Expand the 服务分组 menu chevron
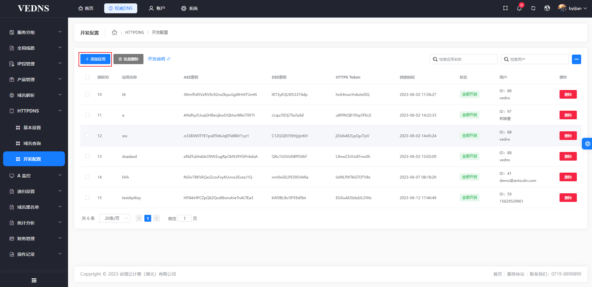592x287 pixels. pyautogui.click(x=60, y=32)
